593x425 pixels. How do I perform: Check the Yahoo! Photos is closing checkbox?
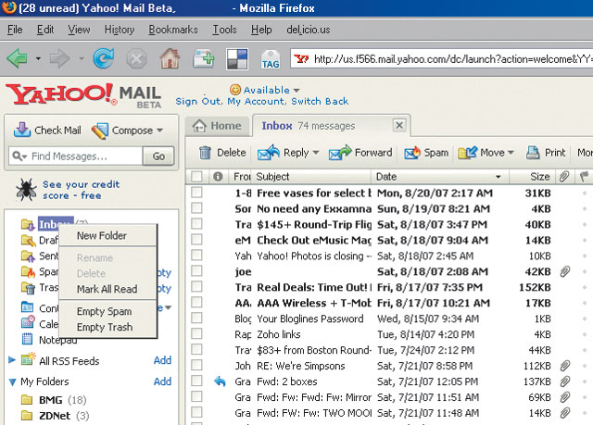pyautogui.click(x=196, y=255)
